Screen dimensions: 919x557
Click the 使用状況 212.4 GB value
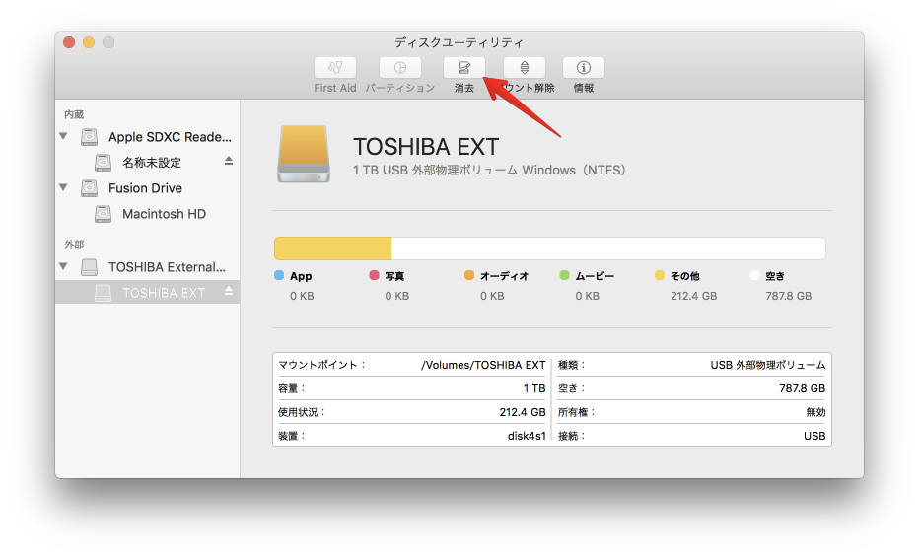(523, 412)
